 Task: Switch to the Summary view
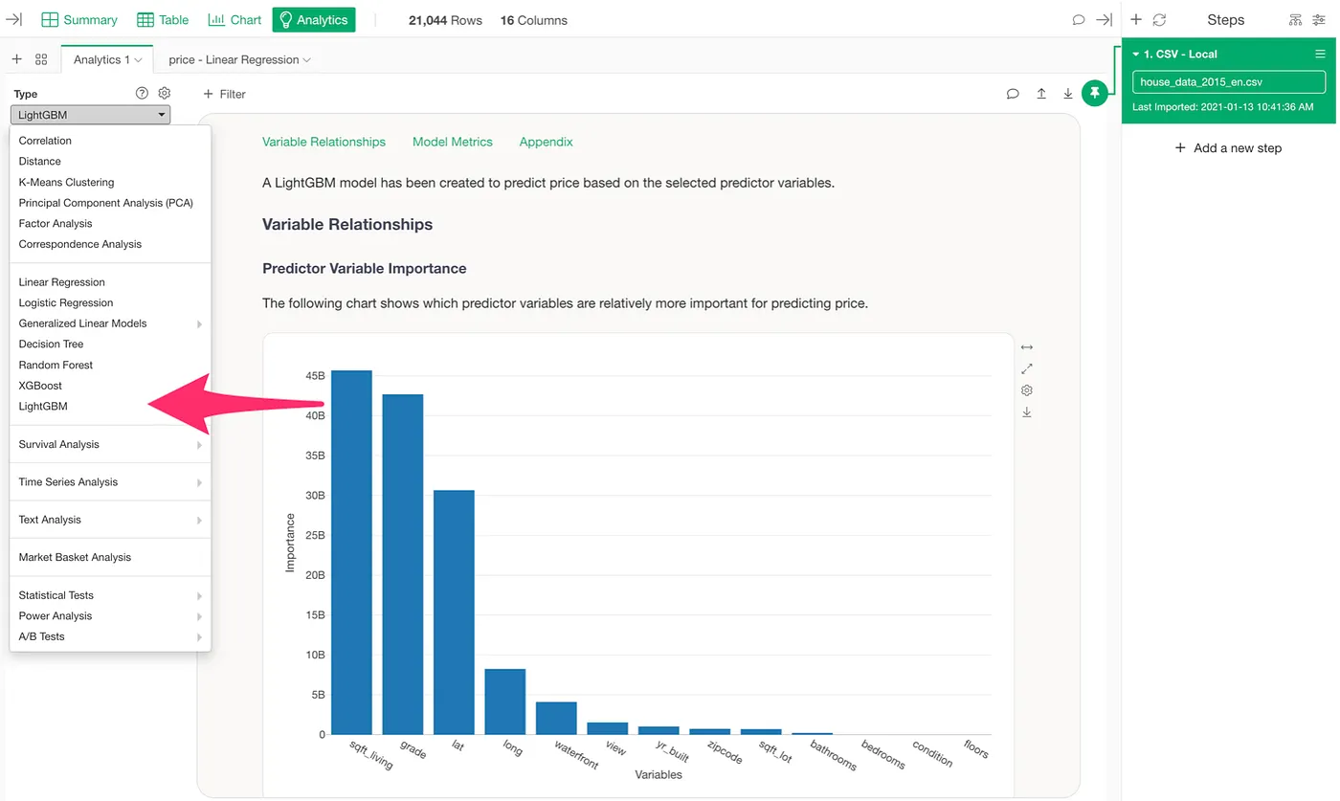(x=79, y=19)
